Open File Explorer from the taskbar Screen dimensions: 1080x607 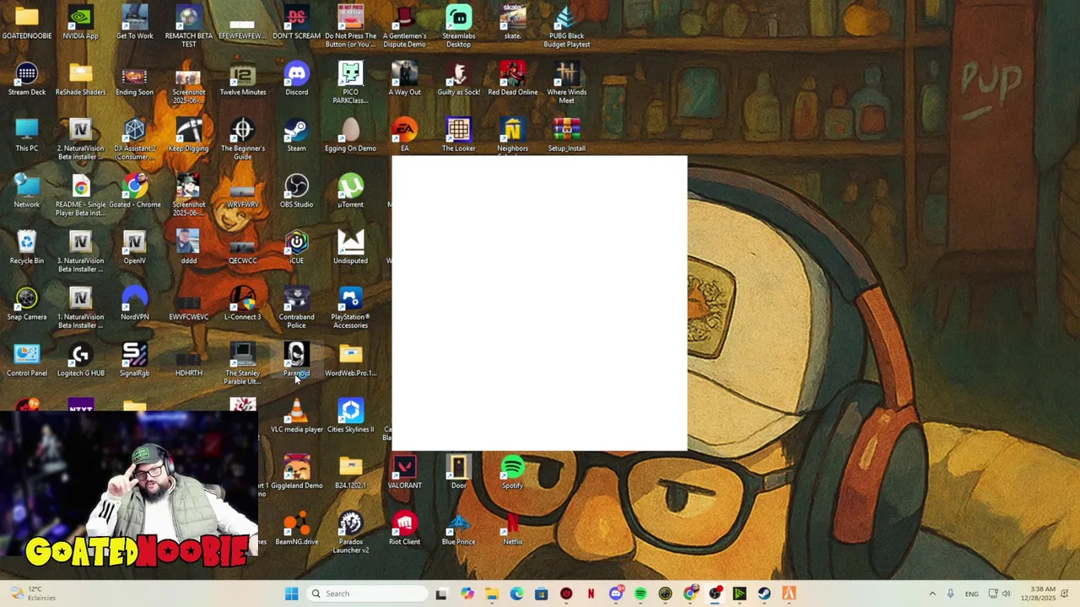[492, 594]
